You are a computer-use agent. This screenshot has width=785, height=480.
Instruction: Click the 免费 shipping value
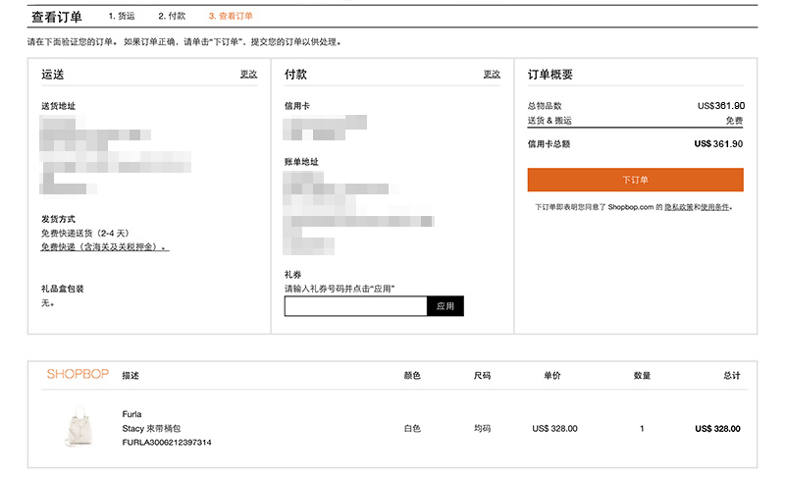tap(734, 121)
